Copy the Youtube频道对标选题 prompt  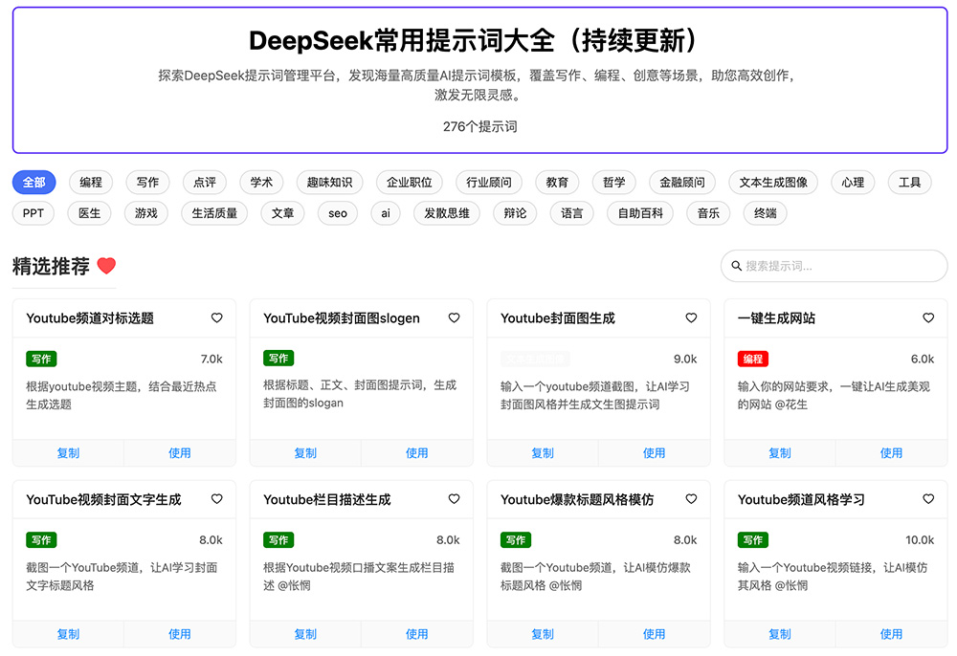(x=68, y=453)
